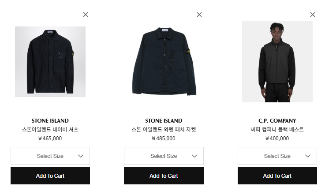
Task: Click the first STONE ISLAND brand name
Action: point(50,120)
